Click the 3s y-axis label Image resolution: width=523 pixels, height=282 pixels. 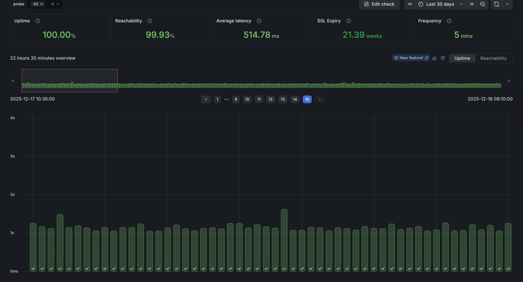12,156
